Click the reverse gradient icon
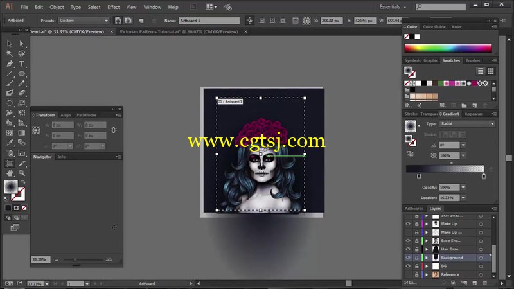This screenshot has height=289, width=514. 410,153
